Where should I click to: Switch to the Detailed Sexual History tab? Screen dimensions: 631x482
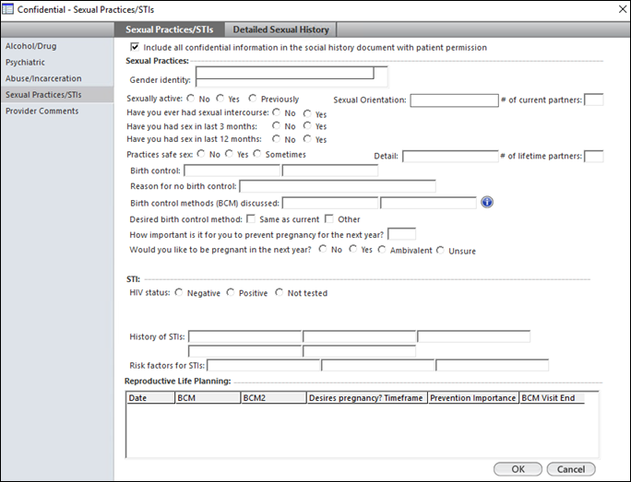tap(280, 29)
